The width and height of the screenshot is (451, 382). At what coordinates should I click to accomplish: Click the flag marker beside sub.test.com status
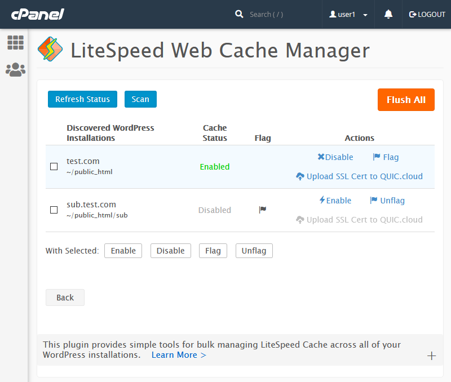click(x=262, y=209)
